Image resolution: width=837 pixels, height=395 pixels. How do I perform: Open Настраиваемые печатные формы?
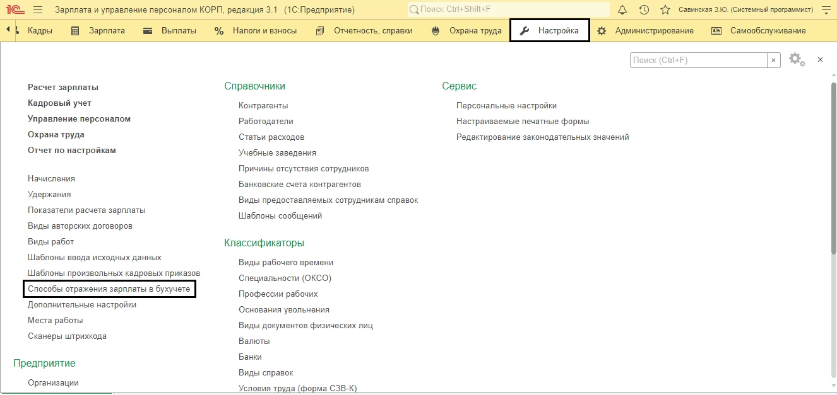[523, 121]
